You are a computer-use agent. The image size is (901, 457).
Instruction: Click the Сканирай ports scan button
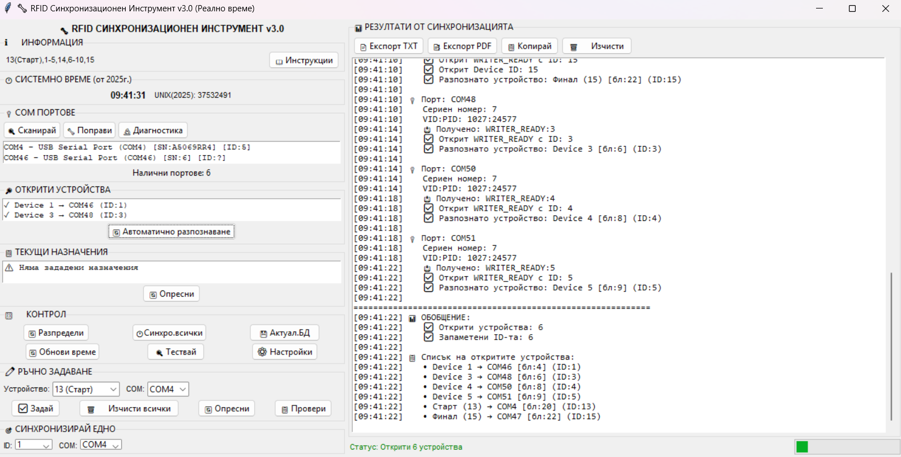[32, 130]
